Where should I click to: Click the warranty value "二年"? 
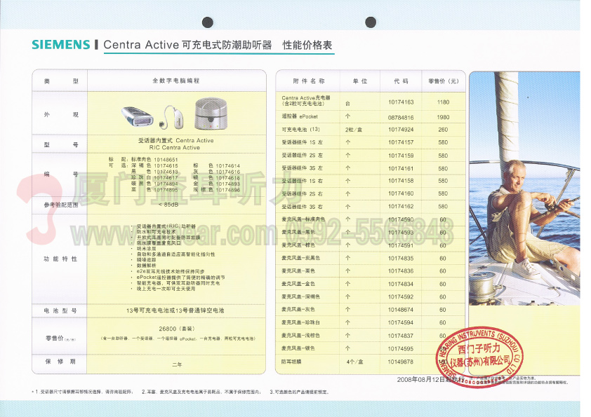click(x=177, y=364)
